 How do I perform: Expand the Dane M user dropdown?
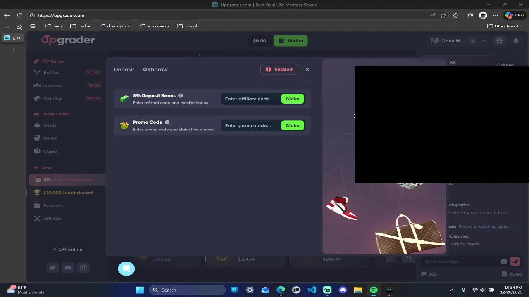[484, 41]
